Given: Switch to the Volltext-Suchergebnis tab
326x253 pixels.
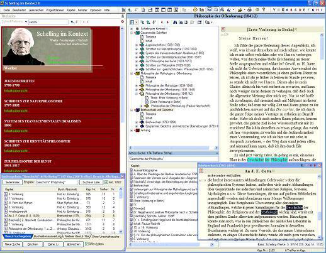Looking at the screenshot, I should click(x=18, y=237).
